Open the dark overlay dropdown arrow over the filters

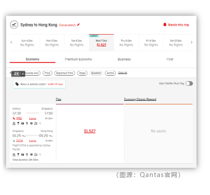click(x=22, y=74)
